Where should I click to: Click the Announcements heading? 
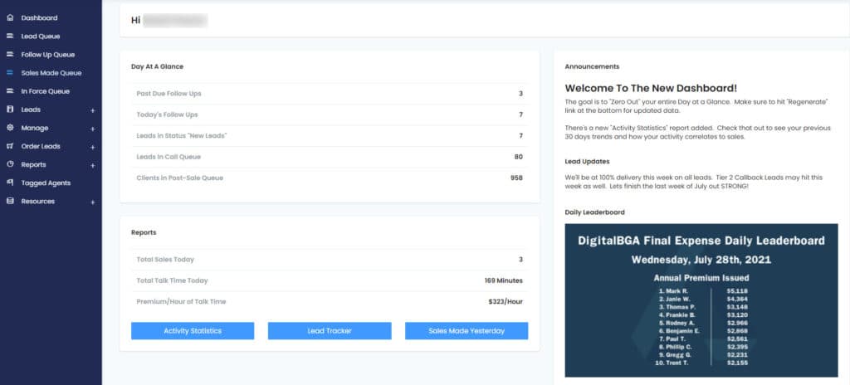click(592, 66)
